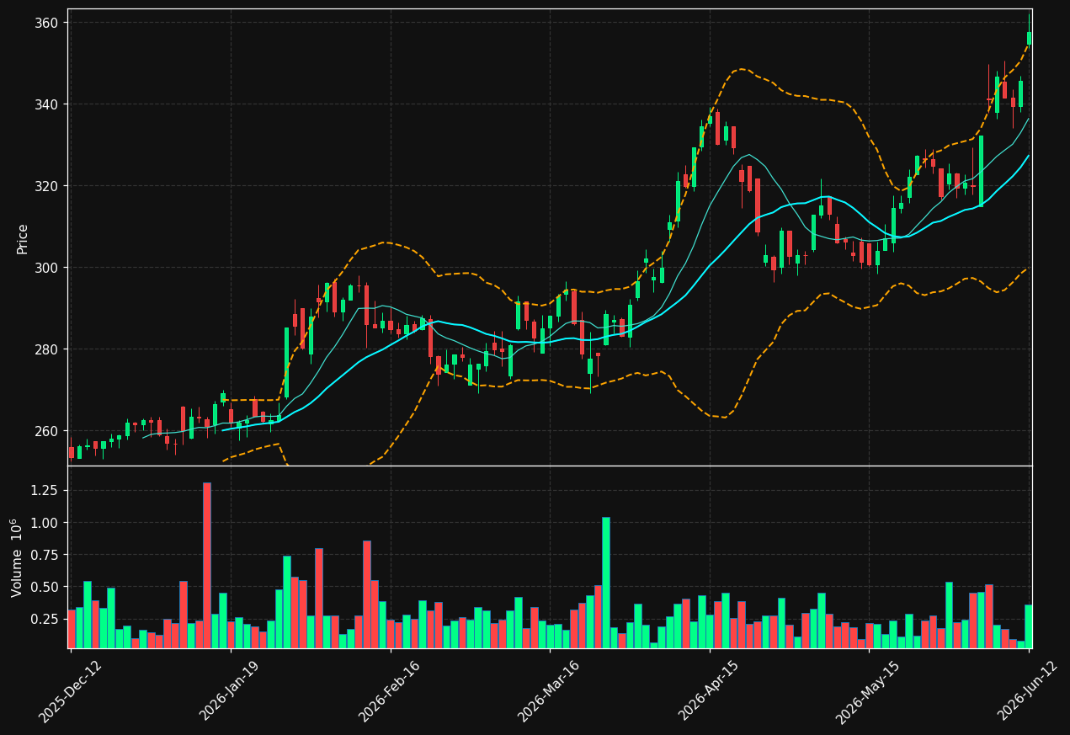Click the 2025-Dec-12 date label
This screenshot has height=735, width=1070.
70,690
